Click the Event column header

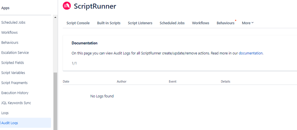tap(172, 81)
